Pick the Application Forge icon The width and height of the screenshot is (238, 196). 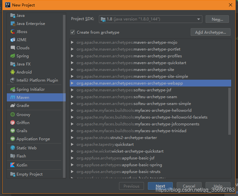point(13,139)
